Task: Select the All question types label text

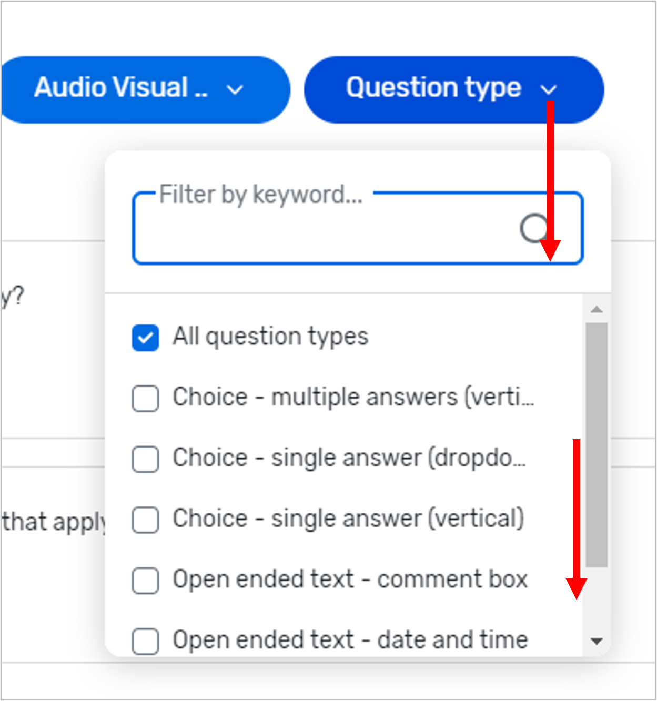Action: tap(270, 337)
